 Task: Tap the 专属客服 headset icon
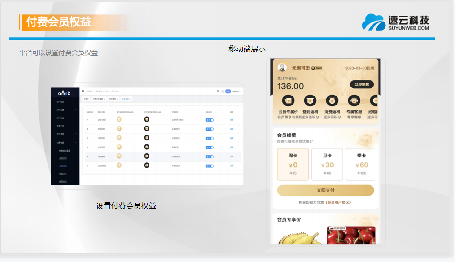(x=354, y=101)
